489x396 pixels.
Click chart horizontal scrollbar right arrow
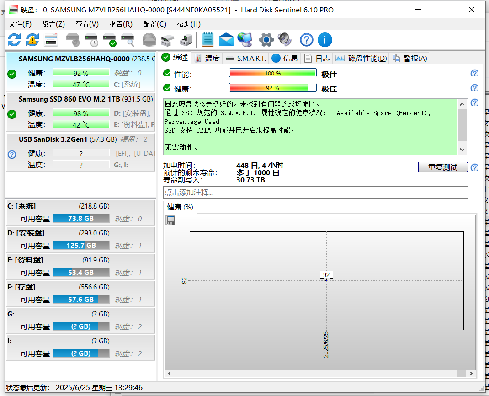pos(471,374)
